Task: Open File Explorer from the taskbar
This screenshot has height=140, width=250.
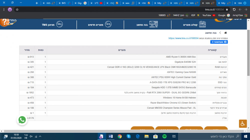Action: [146, 136]
